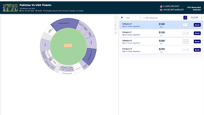Click the orange pitch at field center

[68, 45]
